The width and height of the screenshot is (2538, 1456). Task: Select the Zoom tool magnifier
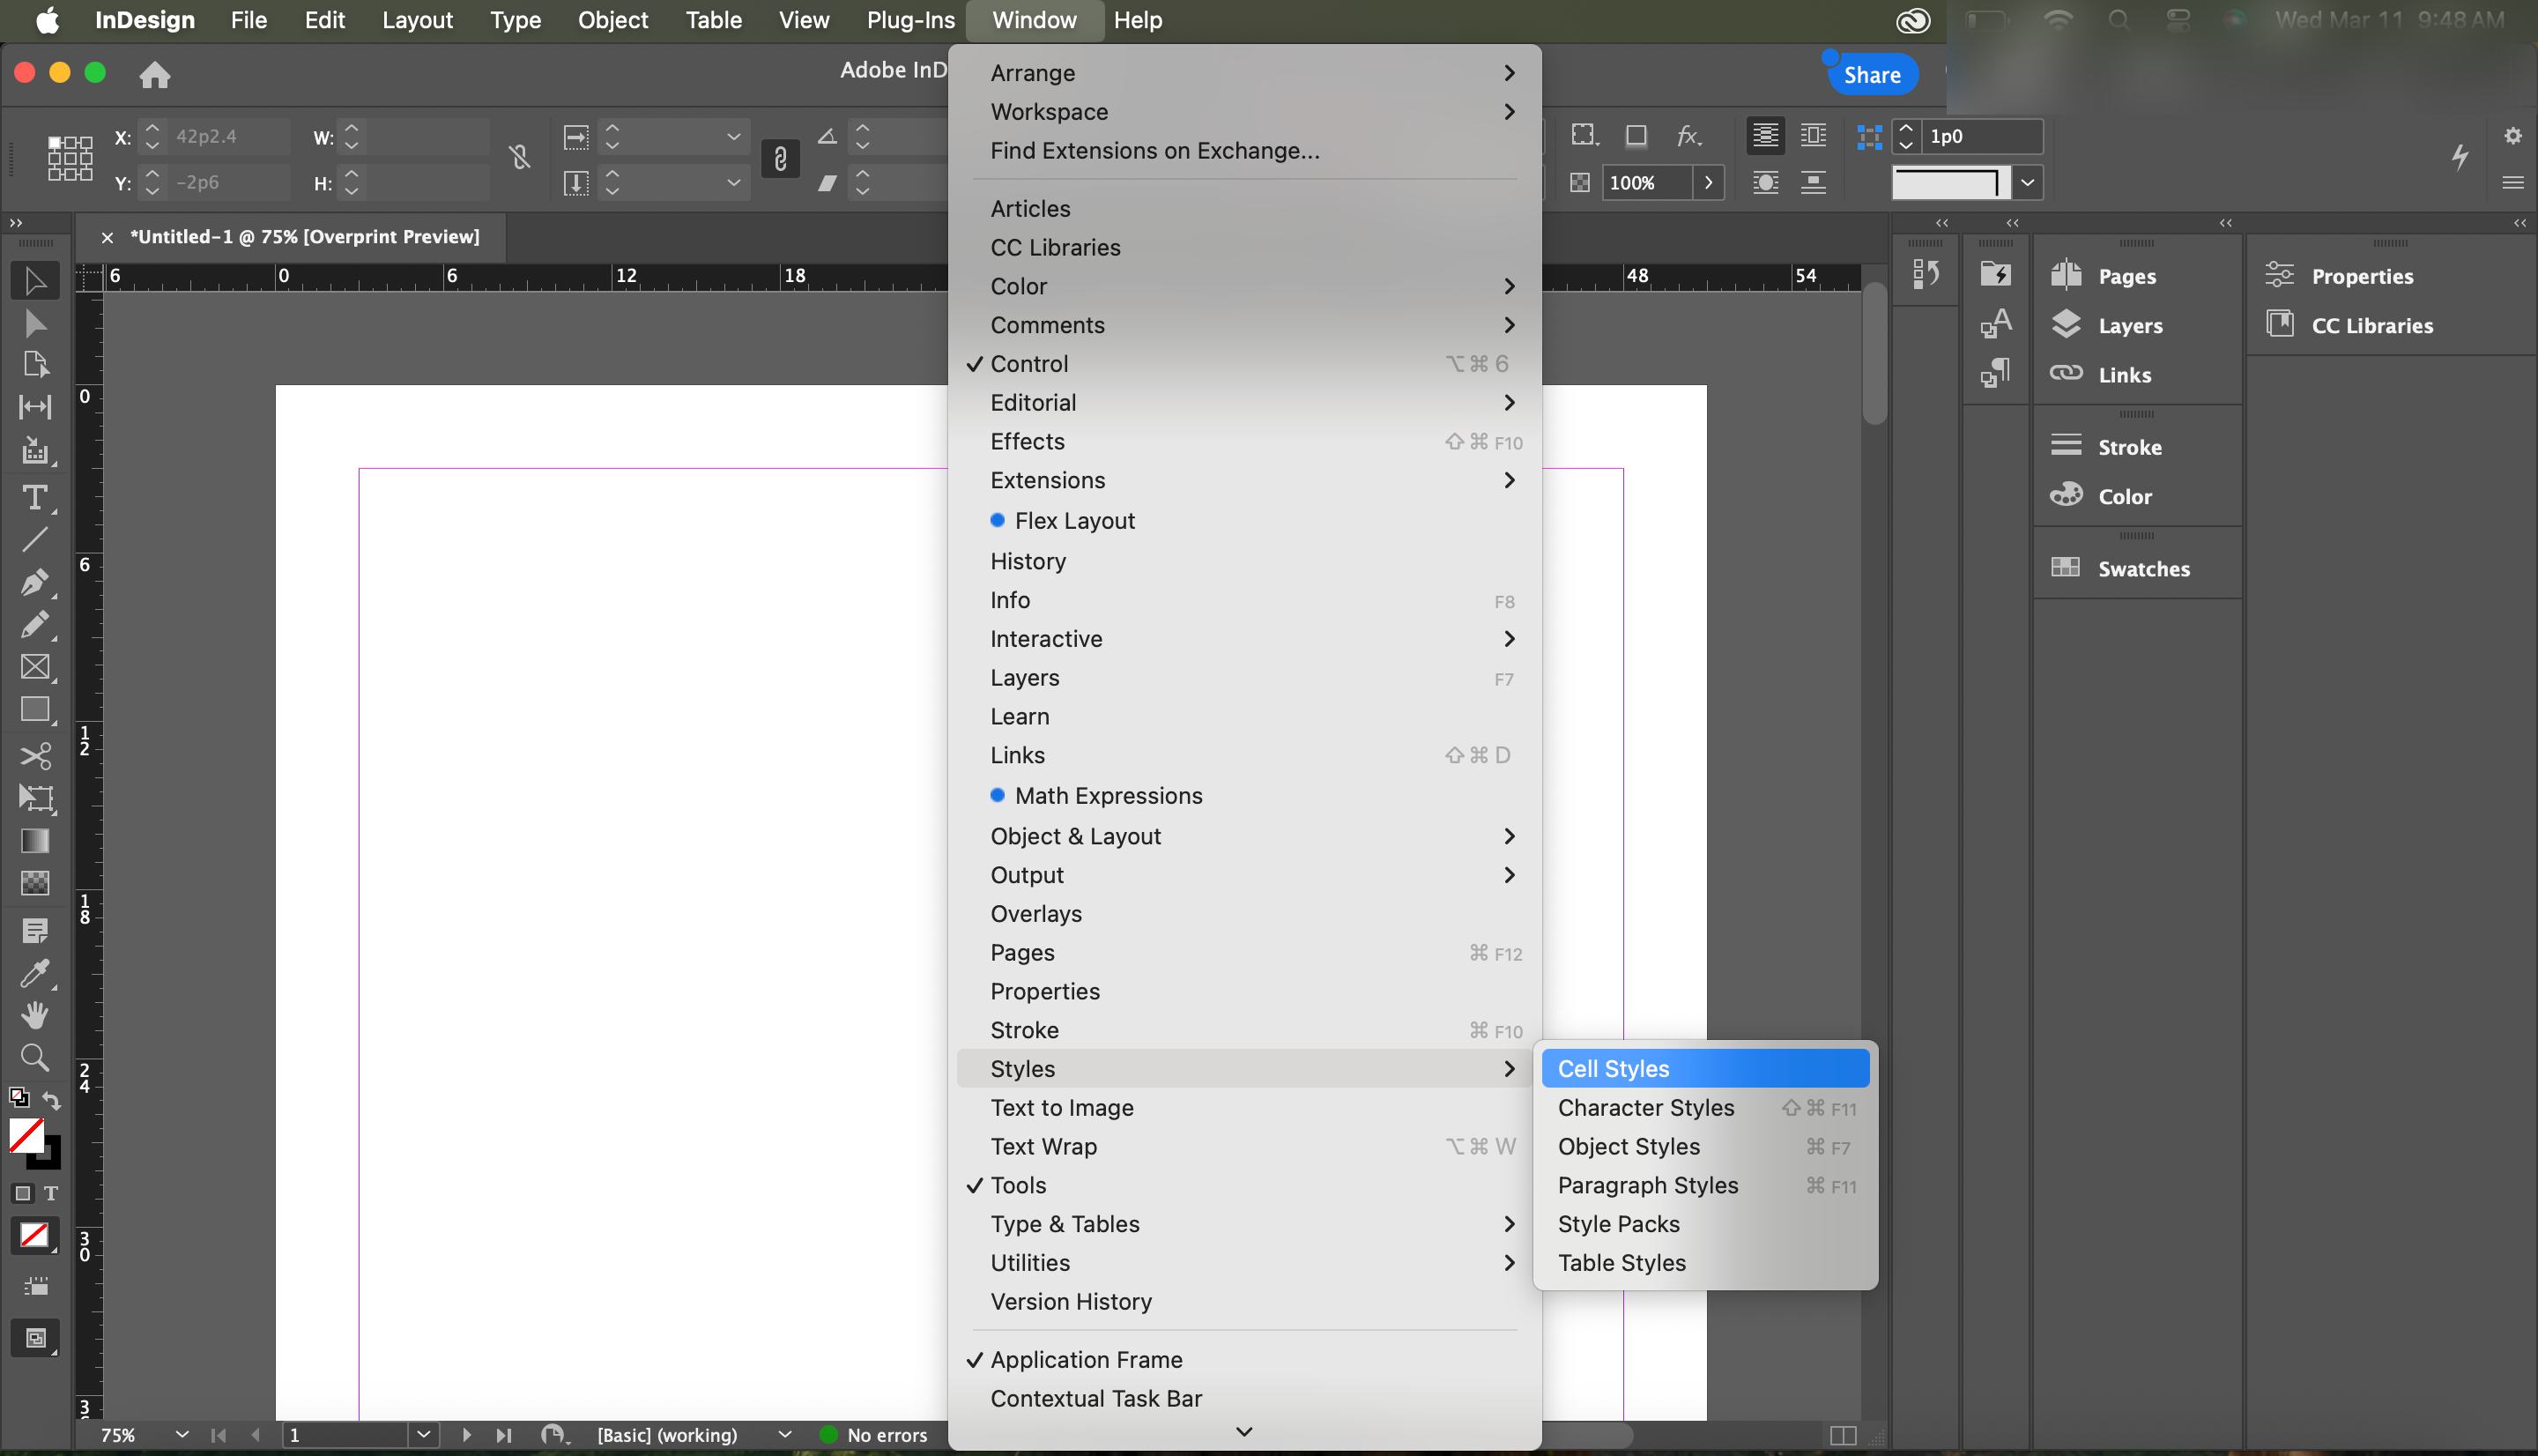pos(35,1057)
